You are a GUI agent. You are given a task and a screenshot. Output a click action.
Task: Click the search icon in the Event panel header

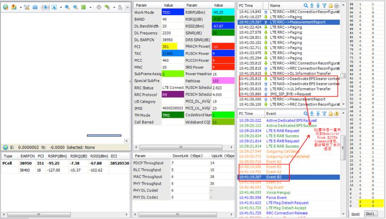306,114
